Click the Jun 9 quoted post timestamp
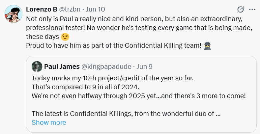 144,67
